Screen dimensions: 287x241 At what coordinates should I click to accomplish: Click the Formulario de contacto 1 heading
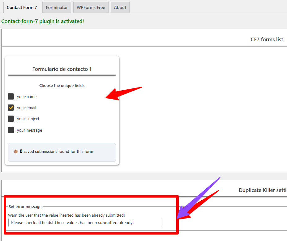coord(62,69)
